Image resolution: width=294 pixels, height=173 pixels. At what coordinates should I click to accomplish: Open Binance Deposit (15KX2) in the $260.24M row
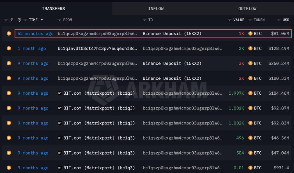172,63
